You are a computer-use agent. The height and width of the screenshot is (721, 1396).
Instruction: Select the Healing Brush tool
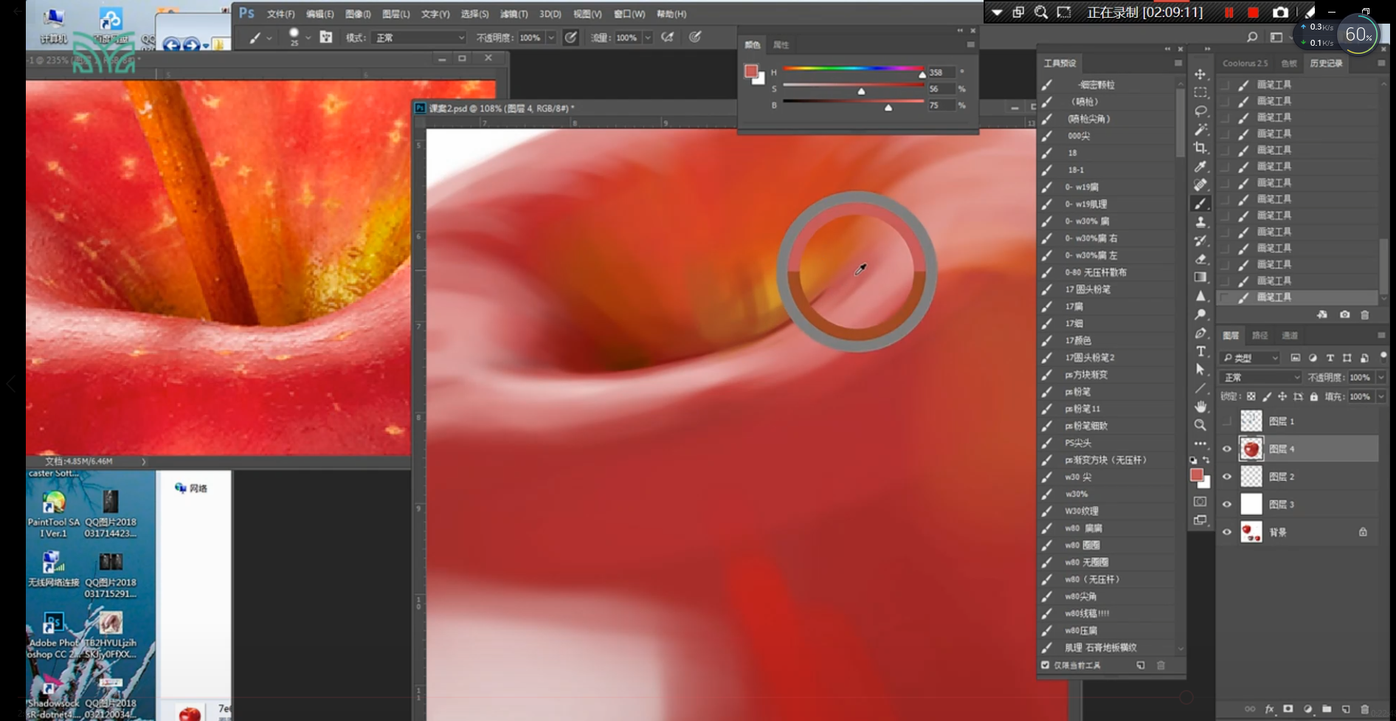tap(1200, 184)
